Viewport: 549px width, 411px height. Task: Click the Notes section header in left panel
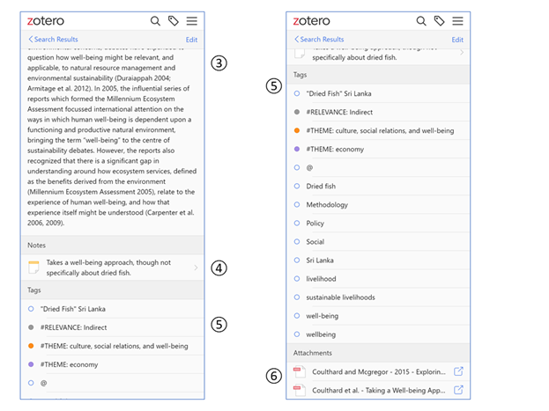click(x=113, y=245)
